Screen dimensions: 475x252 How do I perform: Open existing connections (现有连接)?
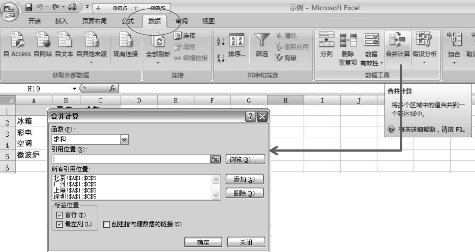(126, 45)
